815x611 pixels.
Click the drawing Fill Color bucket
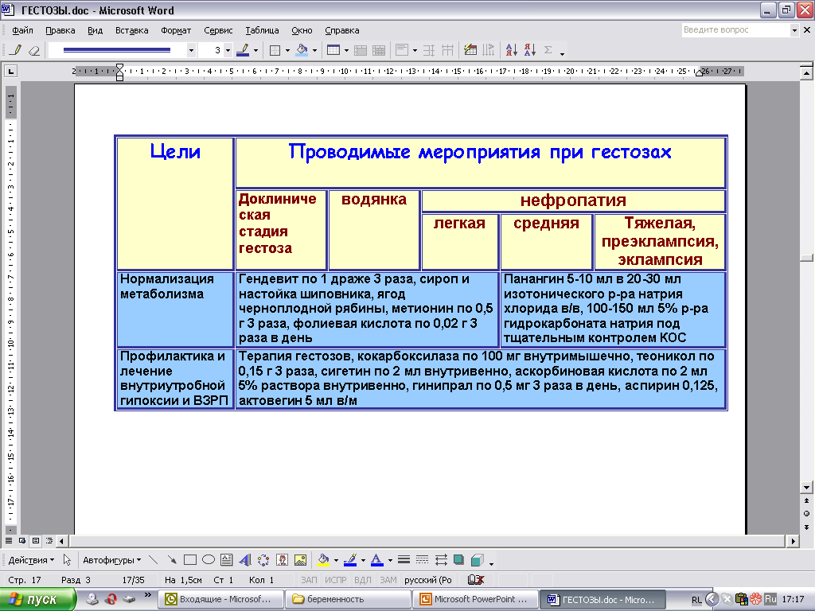click(323, 560)
